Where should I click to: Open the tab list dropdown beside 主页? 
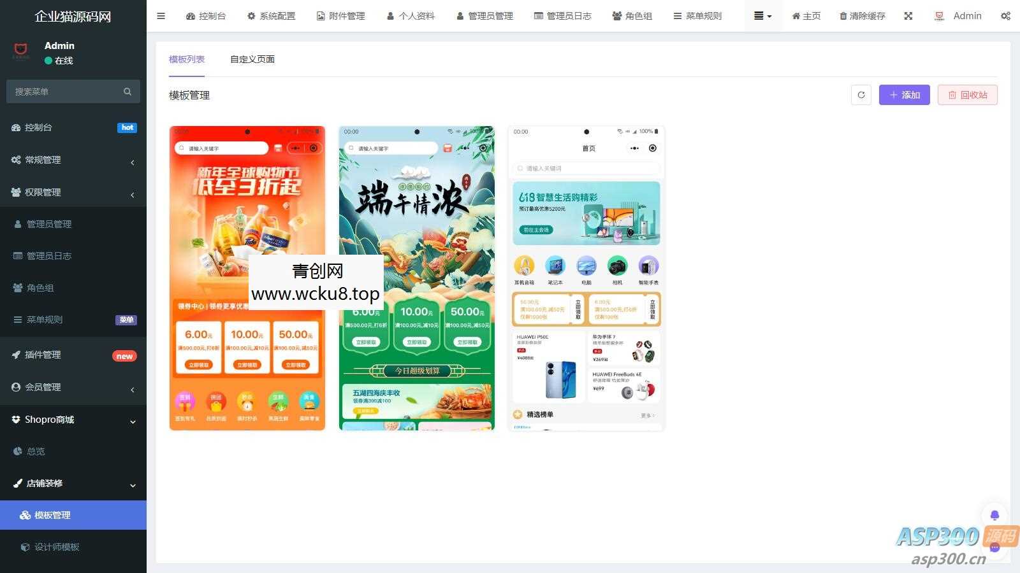coord(762,16)
